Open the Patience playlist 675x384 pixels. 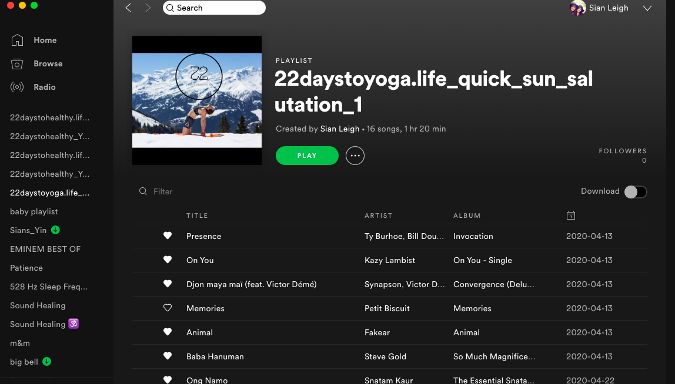(26, 268)
